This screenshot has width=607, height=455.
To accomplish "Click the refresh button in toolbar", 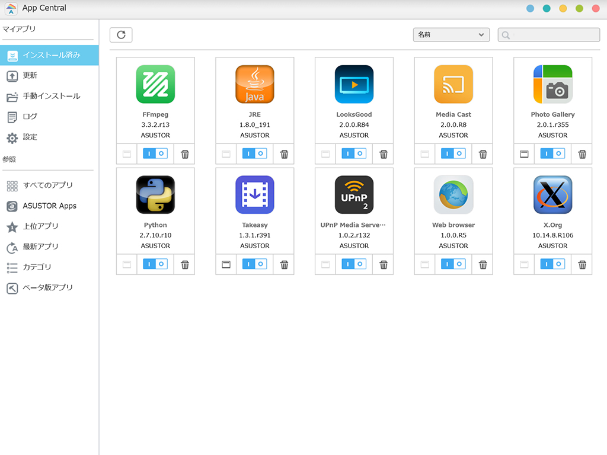I will coord(121,35).
